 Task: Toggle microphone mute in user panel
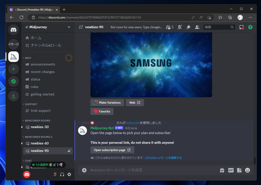55,175
